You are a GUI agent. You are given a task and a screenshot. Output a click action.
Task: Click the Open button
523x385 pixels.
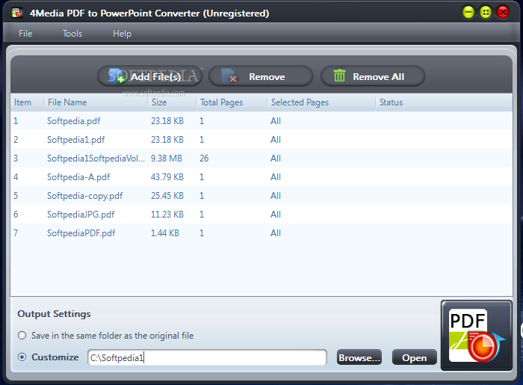414,357
